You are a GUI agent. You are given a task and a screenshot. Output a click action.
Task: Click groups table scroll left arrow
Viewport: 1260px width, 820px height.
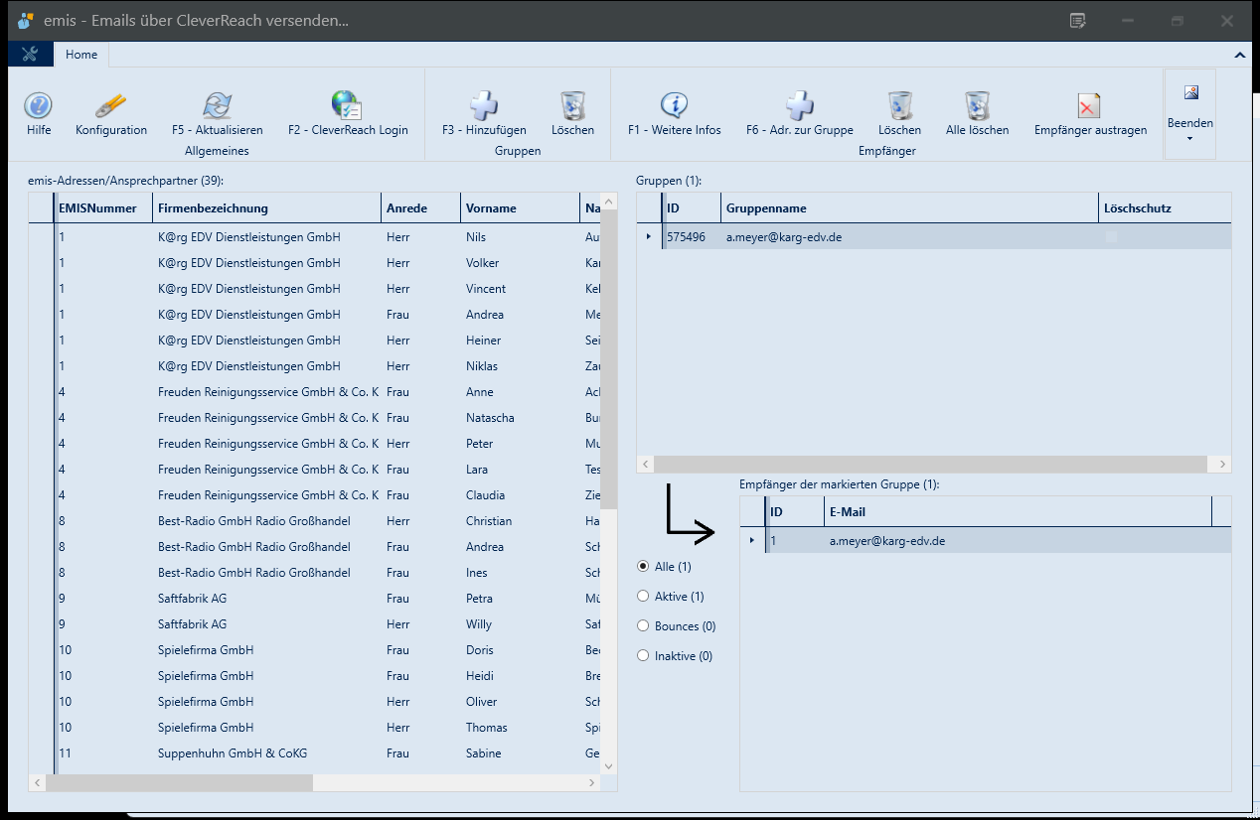click(645, 464)
